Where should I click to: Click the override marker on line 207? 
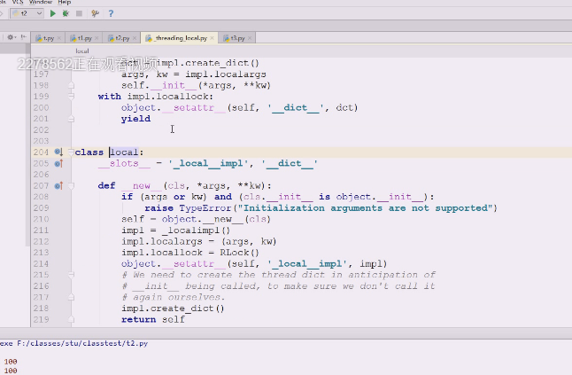pyautogui.click(x=58, y=185)
